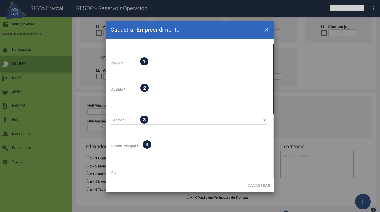The height and width of the screenshot is (212, 380).
Task: Open the Notificações bell icon
Action: point(5,50)
